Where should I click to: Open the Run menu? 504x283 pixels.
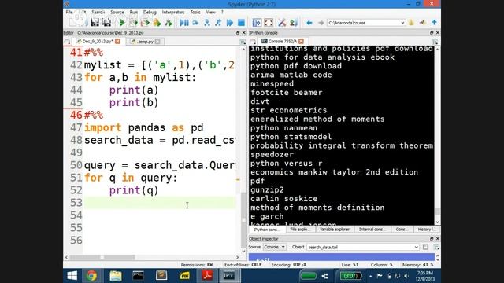coord(133,13)
